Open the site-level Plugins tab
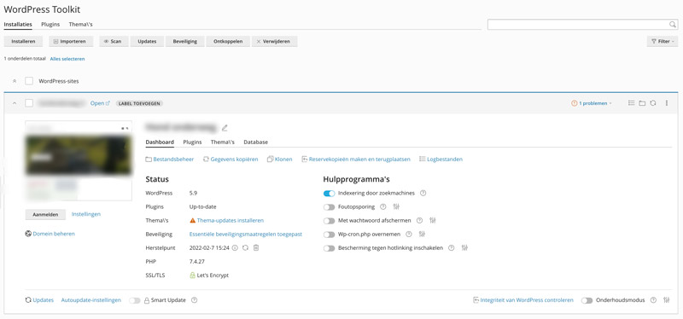The width and height of the screenshot is (683, 319). click(x=193, y=142)
